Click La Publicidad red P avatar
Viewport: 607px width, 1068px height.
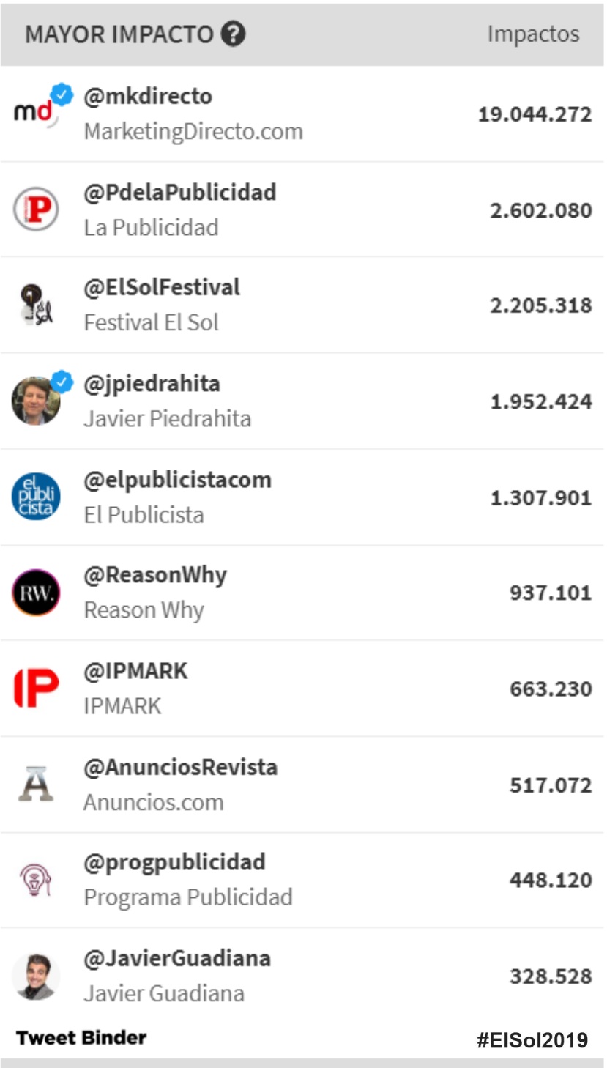click(x=36, y=209)
